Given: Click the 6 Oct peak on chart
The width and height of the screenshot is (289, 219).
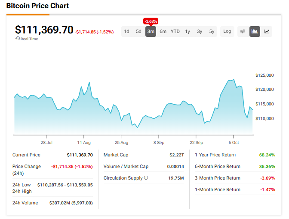Looking at the screenshot, I should pyautogui.click(x=233, y=80).
